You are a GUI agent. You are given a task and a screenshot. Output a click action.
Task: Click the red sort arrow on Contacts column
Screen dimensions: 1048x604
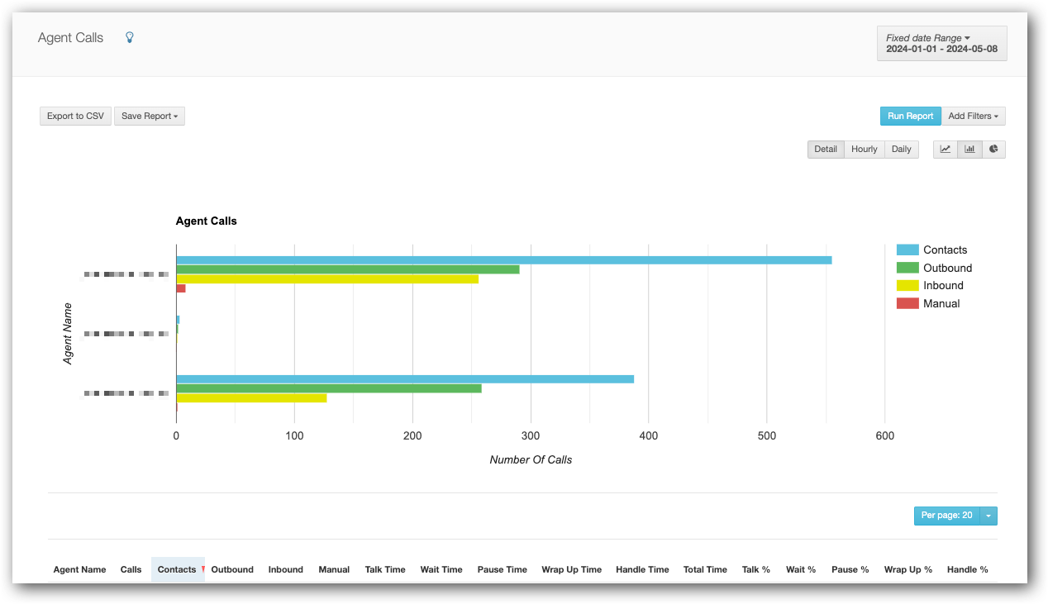[x=202, y=569]
